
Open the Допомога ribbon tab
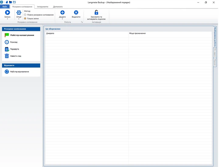[58, 6]
